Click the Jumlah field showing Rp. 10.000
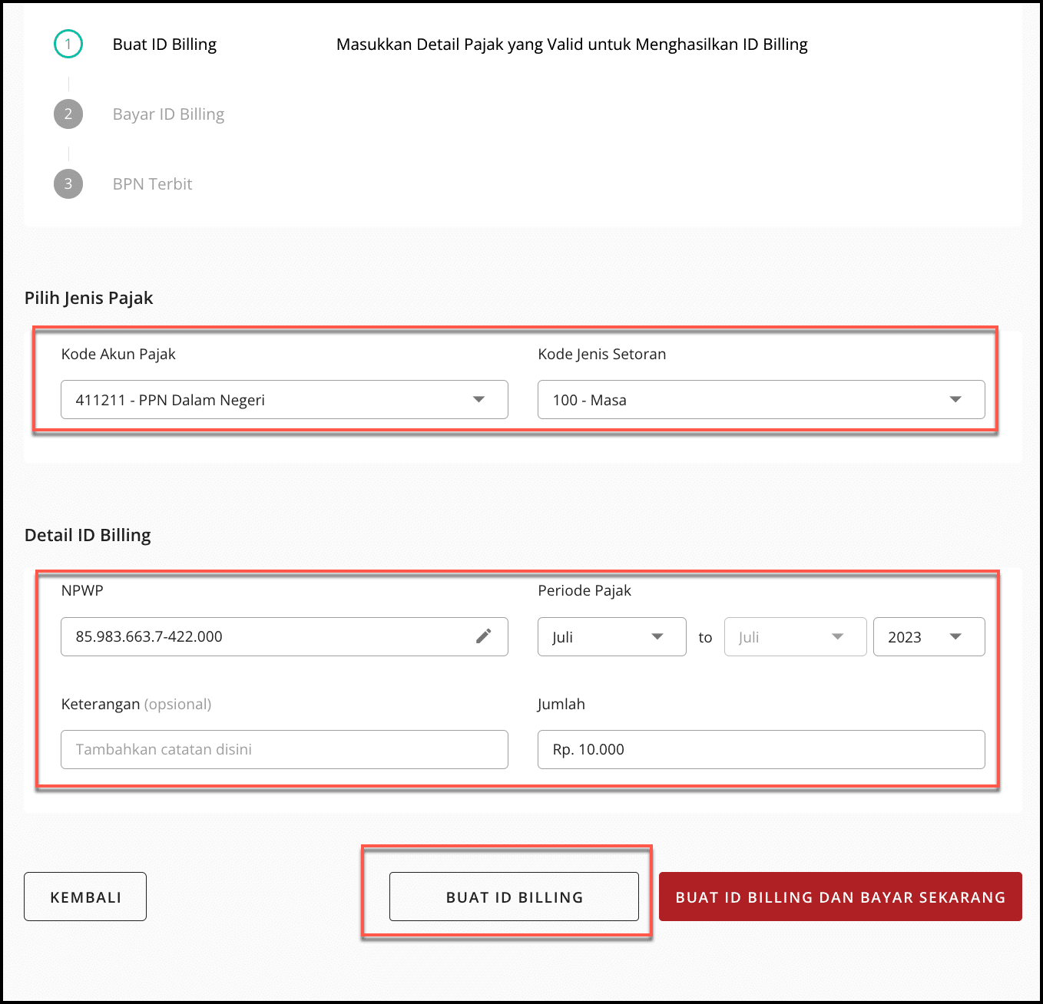This screenshot has width=1043, height=1004. [x=760, y=749]
